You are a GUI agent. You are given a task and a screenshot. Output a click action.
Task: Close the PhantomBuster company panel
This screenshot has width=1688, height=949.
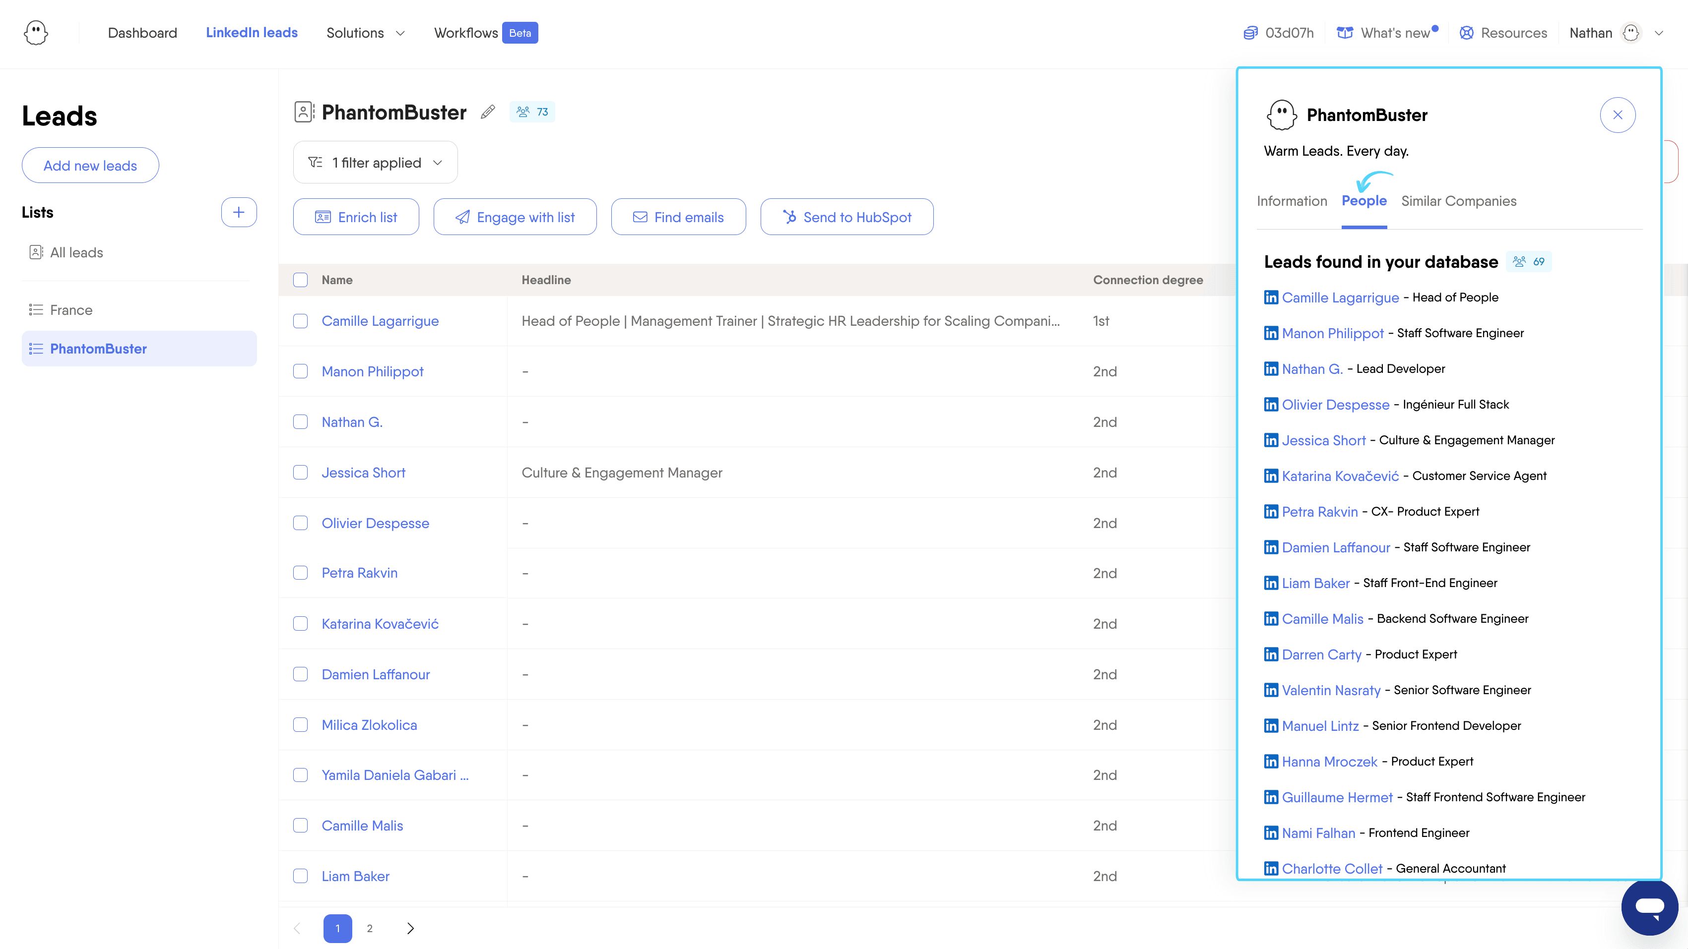[x=1617, y=115]
